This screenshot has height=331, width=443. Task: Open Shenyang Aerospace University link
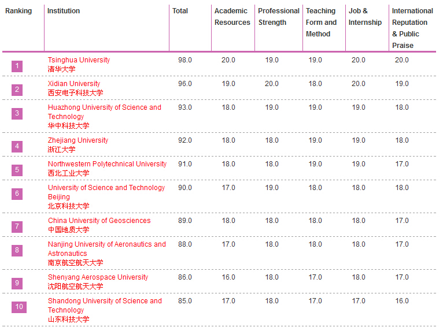pyautogui.click(x=98, y=277)
